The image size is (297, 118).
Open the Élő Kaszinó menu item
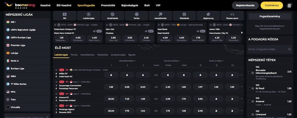[x=64, y=6]
